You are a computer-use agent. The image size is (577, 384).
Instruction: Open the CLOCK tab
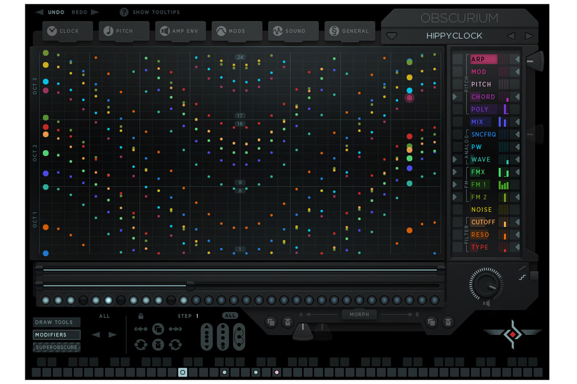(68, 31)
